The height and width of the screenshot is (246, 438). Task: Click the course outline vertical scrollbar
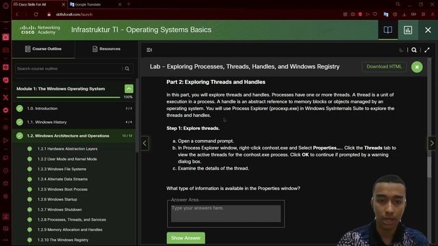coord(137,115)
